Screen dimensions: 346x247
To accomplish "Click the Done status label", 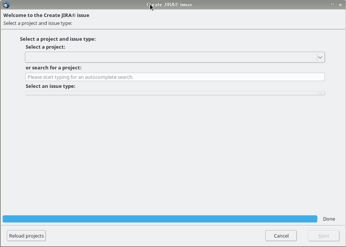I will (x=329, y=219).
